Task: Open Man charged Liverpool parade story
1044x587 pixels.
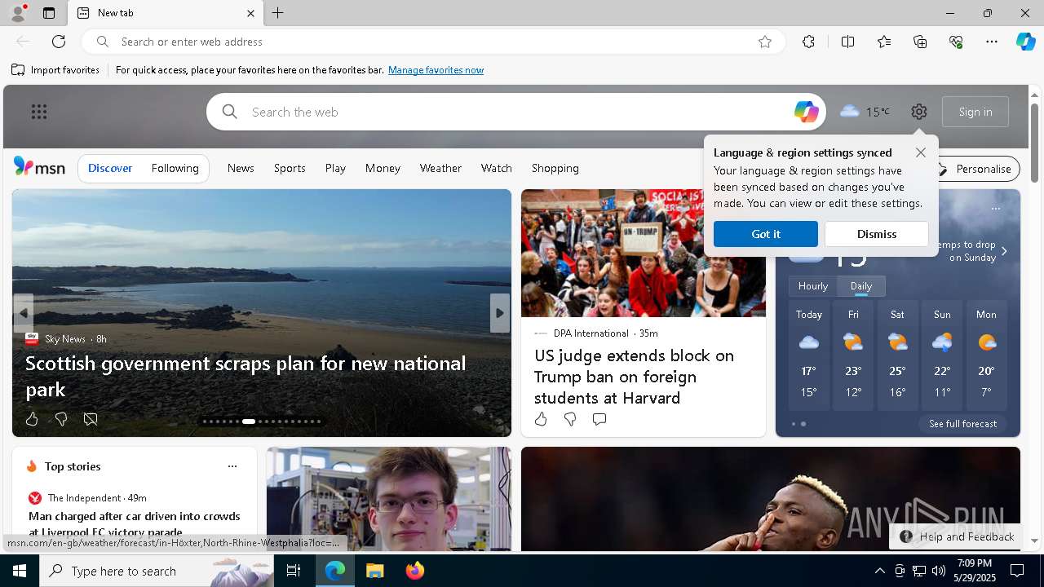Action: (135, 524)
